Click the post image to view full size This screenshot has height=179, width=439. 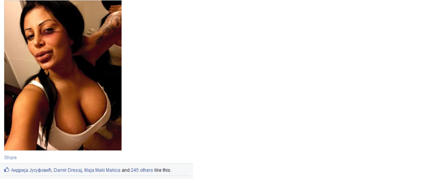pos(63,75)
